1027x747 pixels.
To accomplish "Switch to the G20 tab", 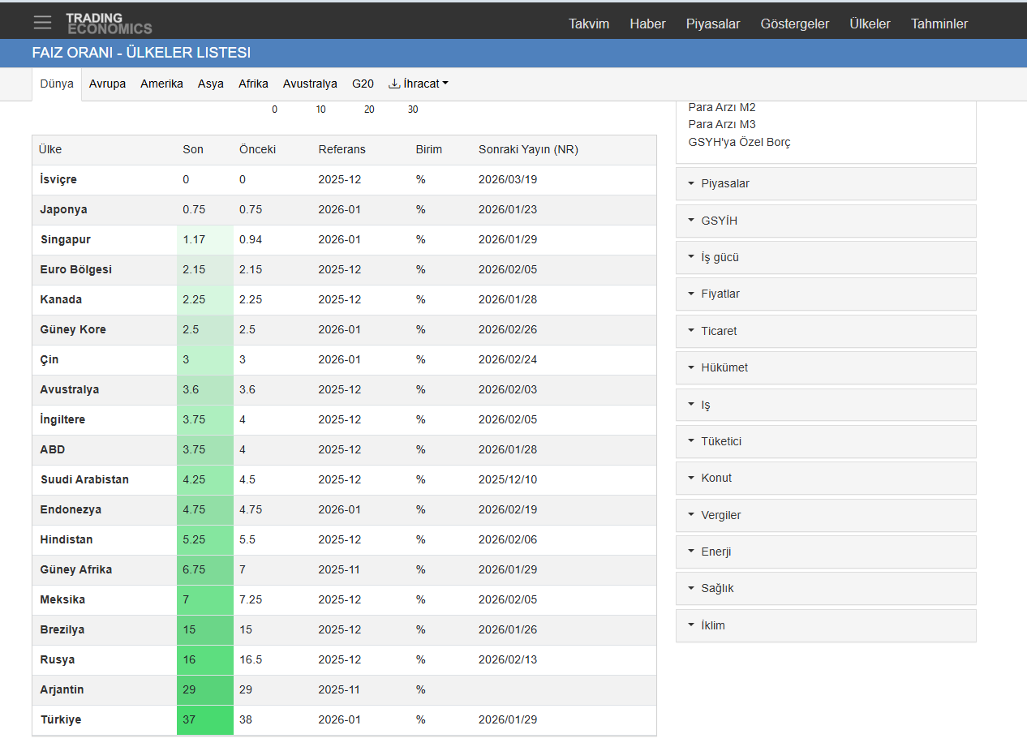I will pos(363,84).
